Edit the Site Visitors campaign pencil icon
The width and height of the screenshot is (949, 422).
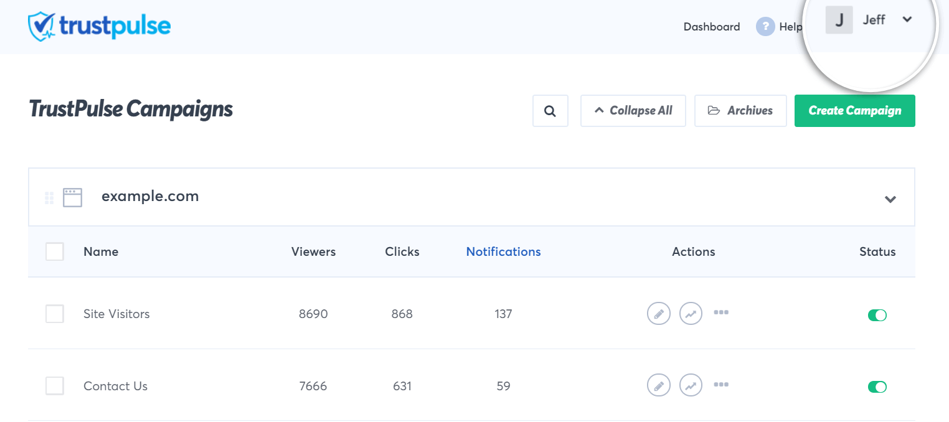[x=659, y=314]
